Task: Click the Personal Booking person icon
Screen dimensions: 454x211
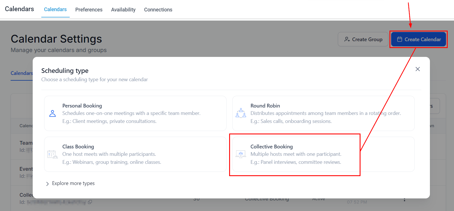Action: [x=52, y=114]
